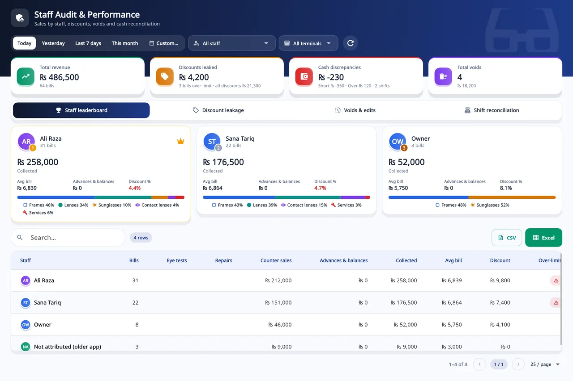Sort by the Collected column header
The width and height of the screenshot is (573, 381).
(x=406, y=260)
